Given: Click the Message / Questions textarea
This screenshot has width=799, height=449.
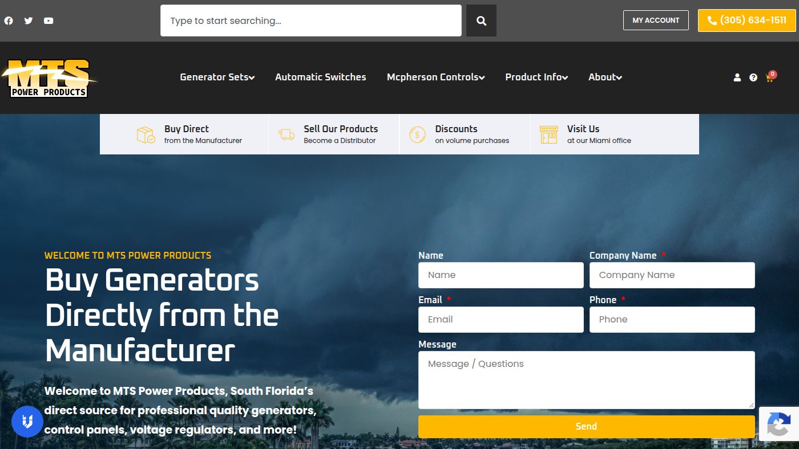Looking at the screenshot, I should pos(586,380).
